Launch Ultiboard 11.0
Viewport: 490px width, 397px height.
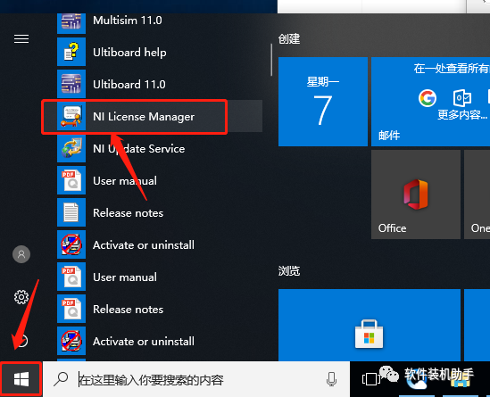[160, 85]
